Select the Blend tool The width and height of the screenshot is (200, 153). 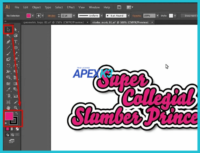point(16,90)
